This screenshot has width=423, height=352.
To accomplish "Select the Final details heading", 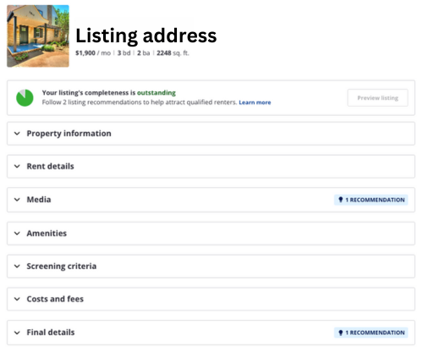I will 51,333.
